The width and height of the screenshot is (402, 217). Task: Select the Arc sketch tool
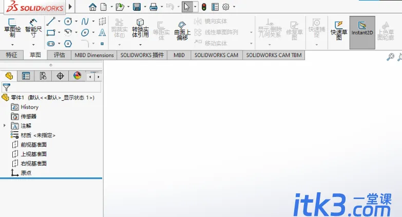pos(68,32)
